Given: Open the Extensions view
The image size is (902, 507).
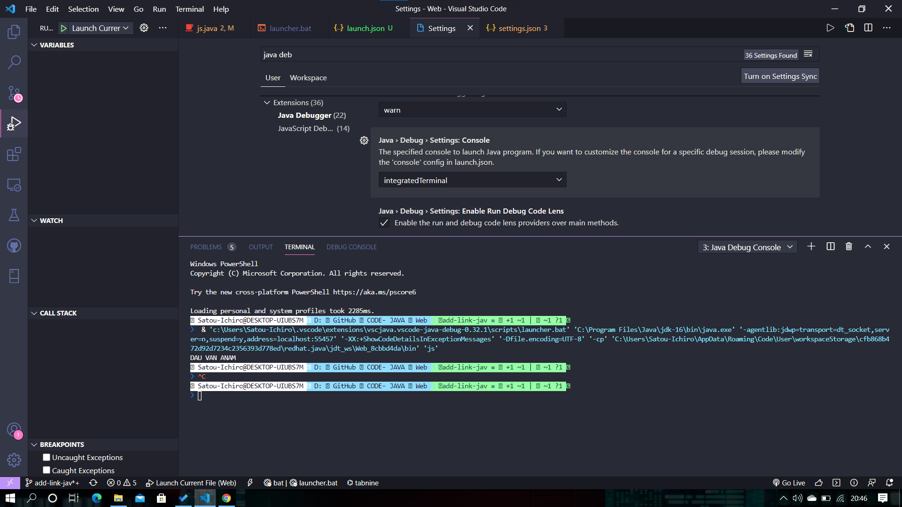Looking at the screenshot, I should 14,154.
